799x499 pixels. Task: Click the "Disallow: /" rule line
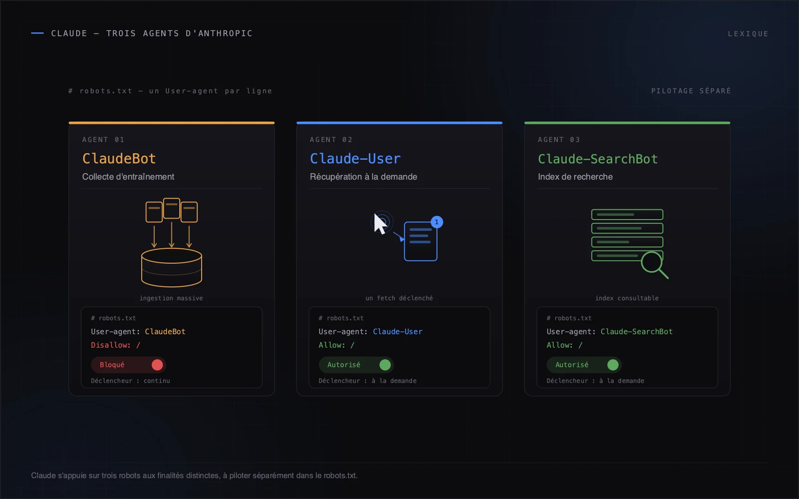(116, 345)
